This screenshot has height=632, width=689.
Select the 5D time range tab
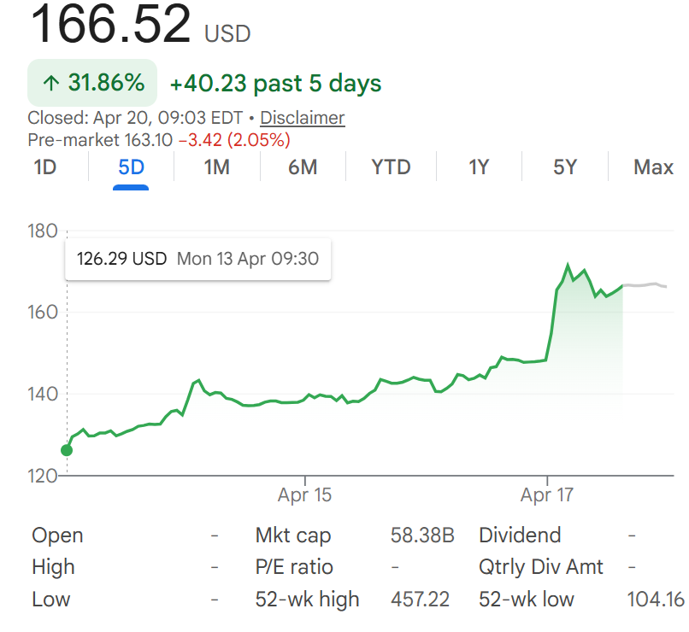[x=131, y=167]
